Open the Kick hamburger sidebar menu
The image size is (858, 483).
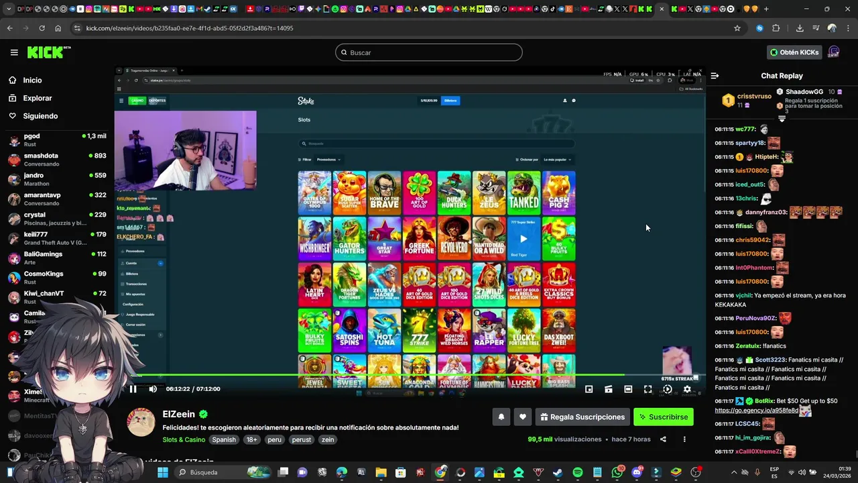click(14, 52)
